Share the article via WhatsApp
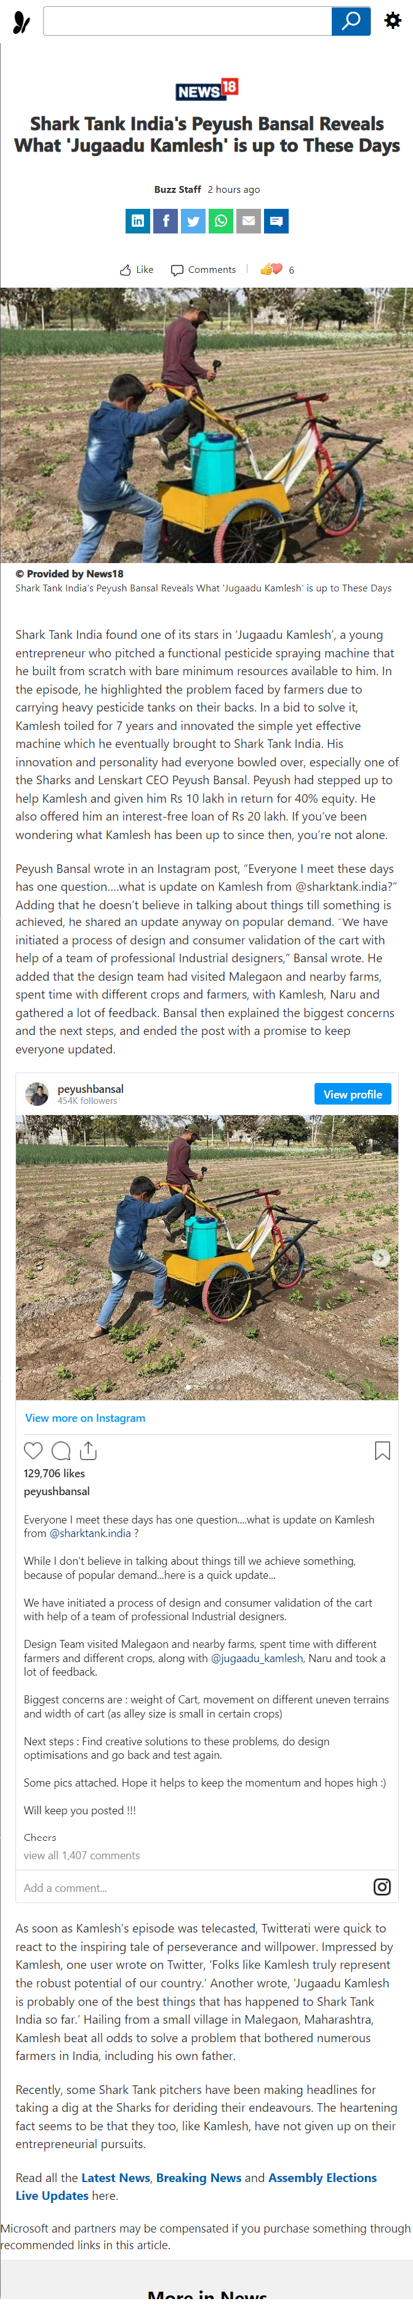Viewport: 413px width, 2304px height. (221, 221)
